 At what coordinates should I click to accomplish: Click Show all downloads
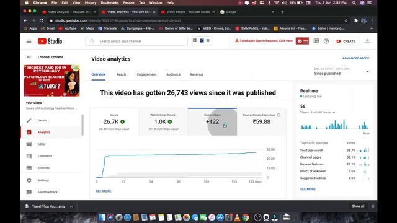358,206
